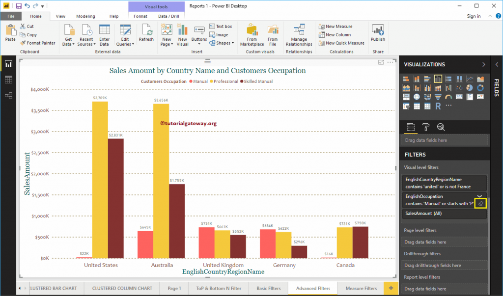Select the Funnel chart visualization icon
Viewport: 503px width, 296px height.
pos(438,97)
